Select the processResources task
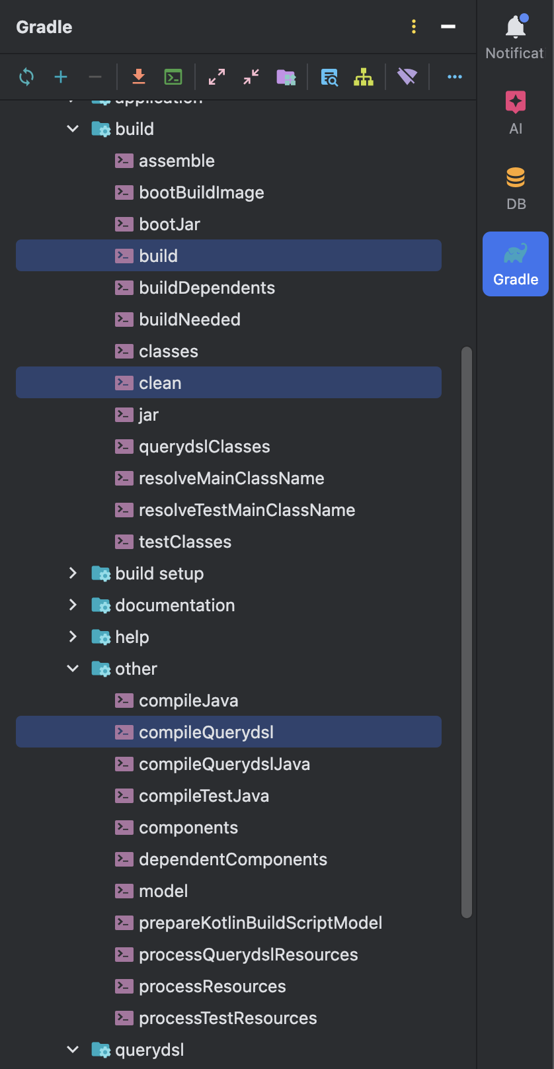 (x=229, y=986)
